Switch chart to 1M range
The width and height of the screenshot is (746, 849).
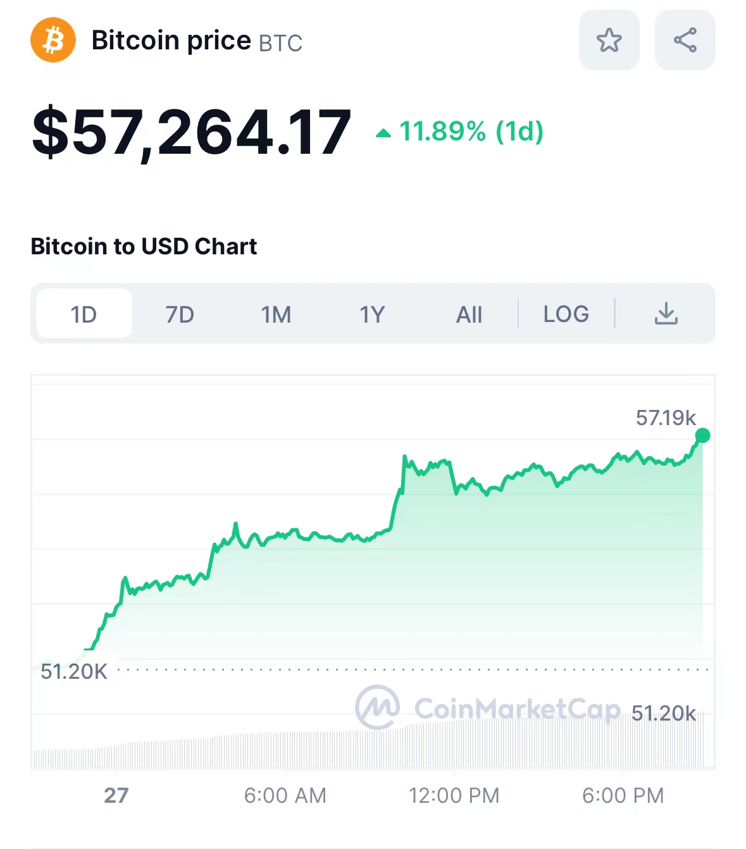click(x=276, y=314)
